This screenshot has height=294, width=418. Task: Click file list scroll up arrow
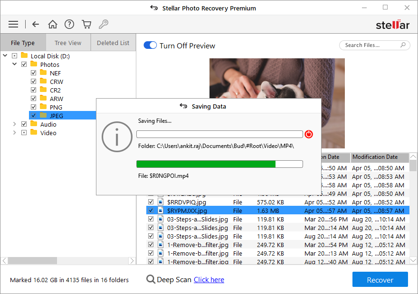pyautogui.click(x=413, y=156)
